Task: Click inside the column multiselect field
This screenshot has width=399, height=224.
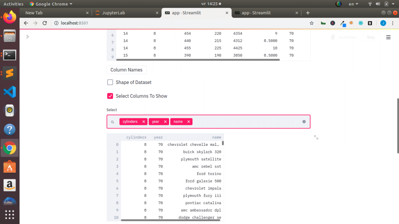Action: (x=245, y=122)
